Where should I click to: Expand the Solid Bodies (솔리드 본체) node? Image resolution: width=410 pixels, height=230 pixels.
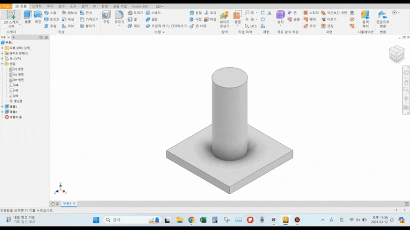[x=2, y=53]
